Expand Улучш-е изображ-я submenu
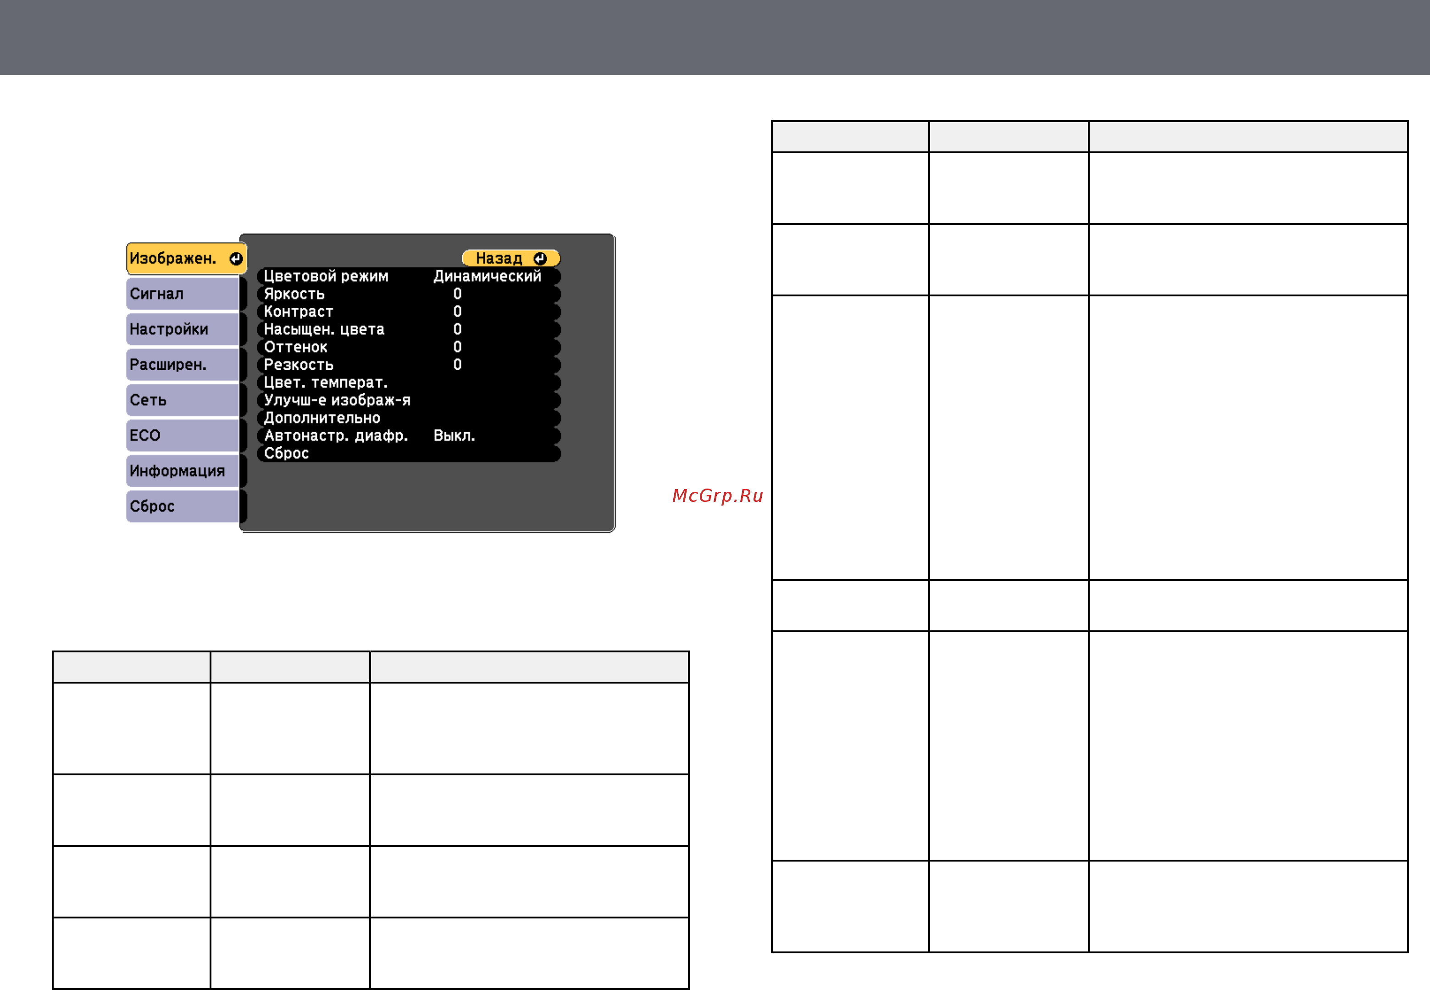 (x=409, y=400)
